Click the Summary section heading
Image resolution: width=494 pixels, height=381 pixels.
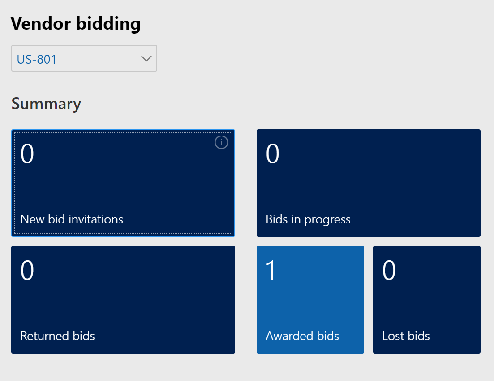(46, 104)
